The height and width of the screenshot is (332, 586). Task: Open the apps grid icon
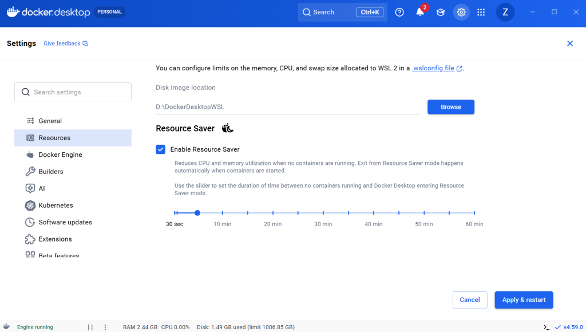click(x=481, y=12)
